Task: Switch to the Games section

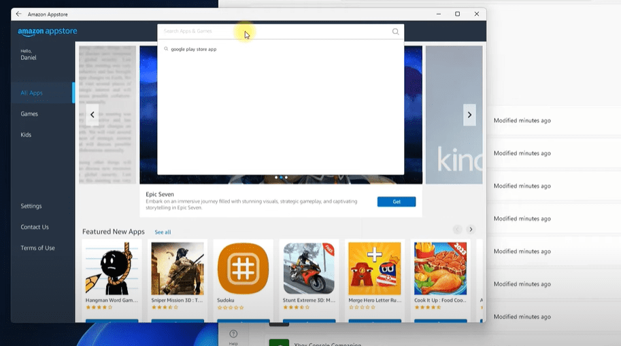Action: point(29,114)
